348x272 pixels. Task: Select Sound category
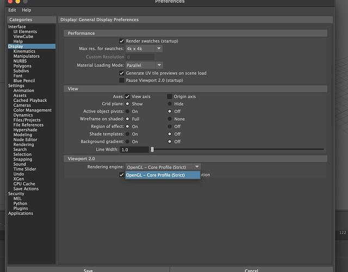click(x=20, y=164)
